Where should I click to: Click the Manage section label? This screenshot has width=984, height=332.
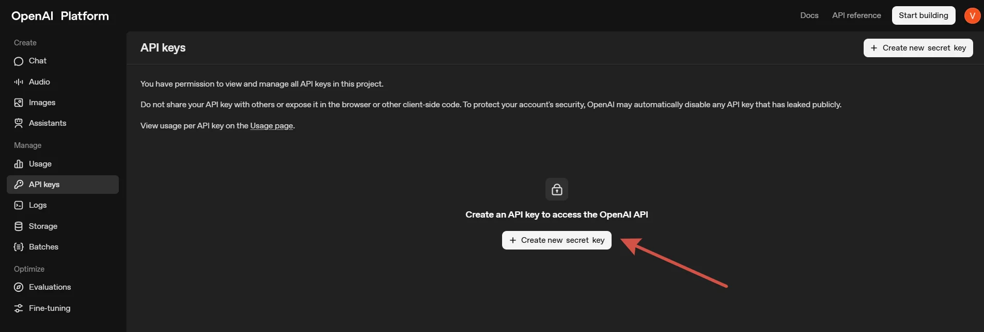[x=28, y=145]
